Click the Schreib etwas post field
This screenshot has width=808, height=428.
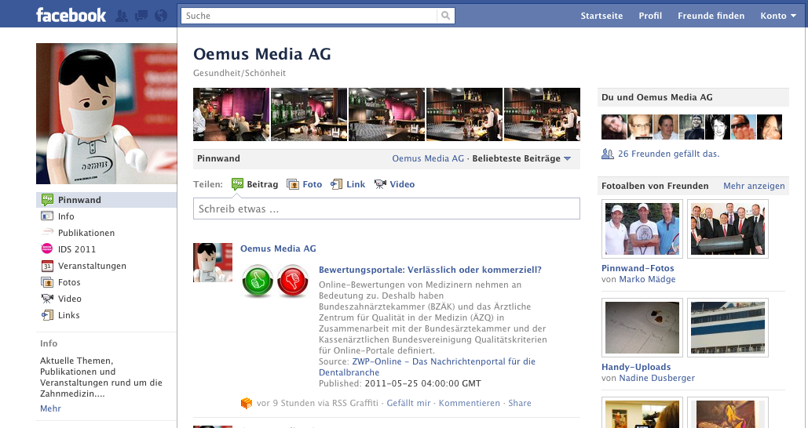(386, 209)
